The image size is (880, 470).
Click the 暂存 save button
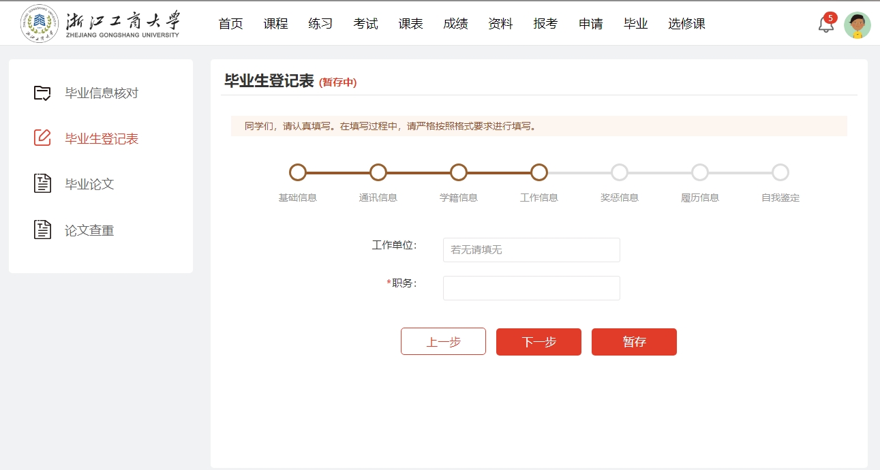(634, 342)
